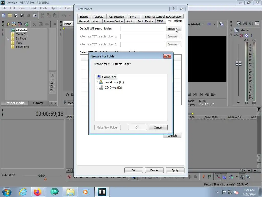Click Cancel in Browse For Folder dialog

[158, 127]
